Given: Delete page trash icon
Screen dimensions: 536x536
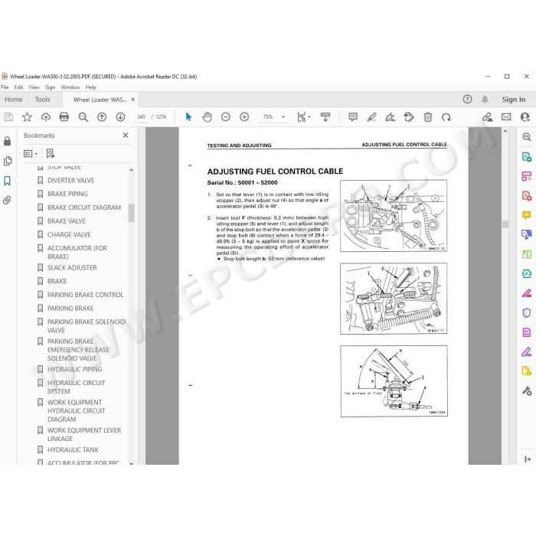Looking at the screenshot, I should coord(427,117).
